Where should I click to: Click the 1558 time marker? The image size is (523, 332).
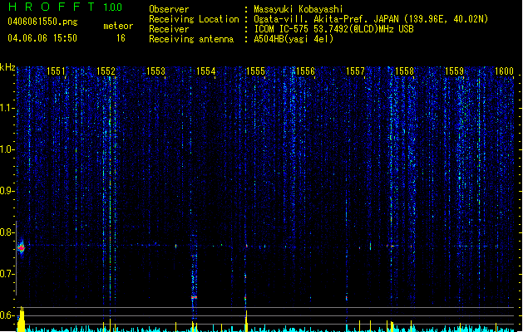(405, 71)
